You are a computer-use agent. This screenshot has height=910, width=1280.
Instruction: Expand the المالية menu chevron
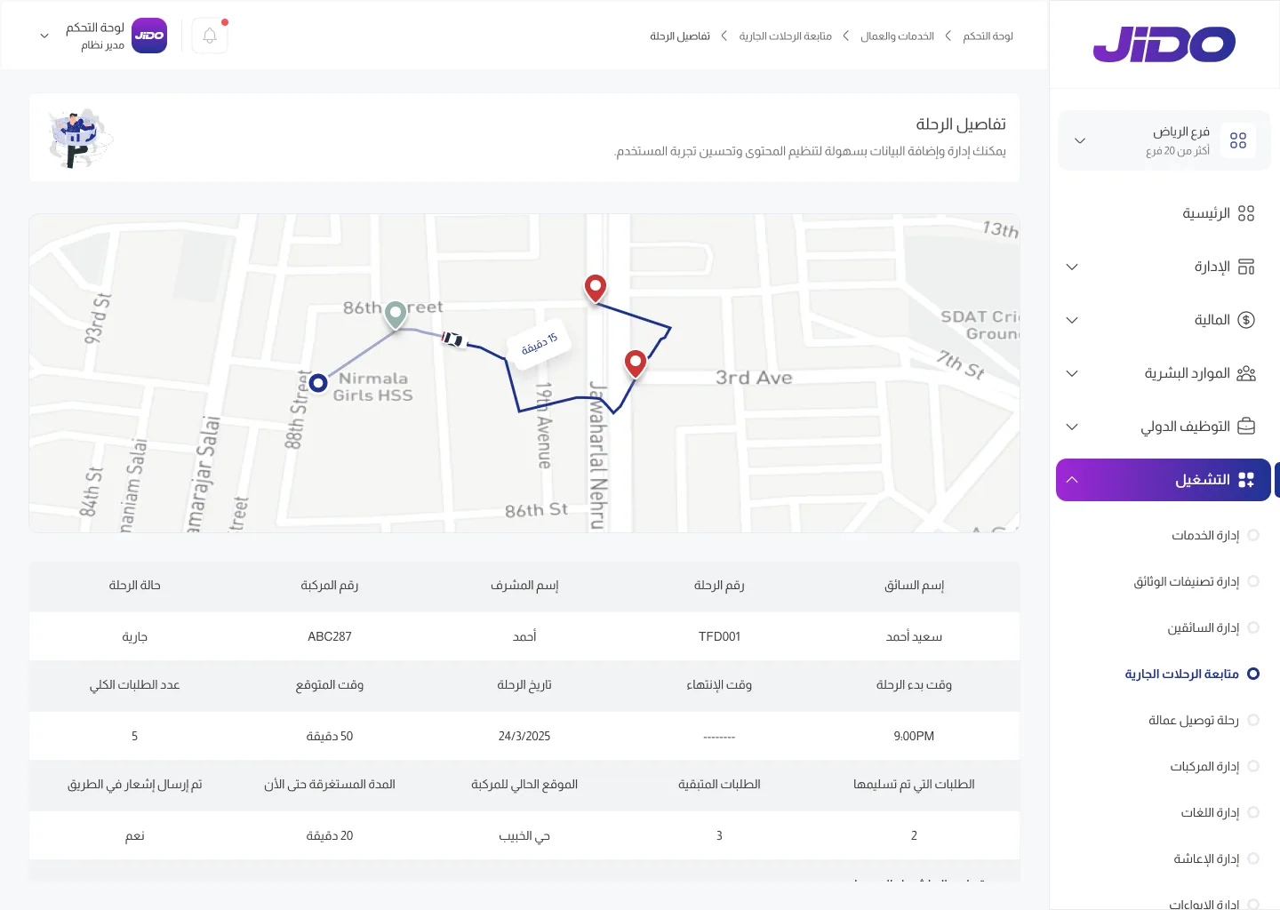click(x=1072, y=320)
